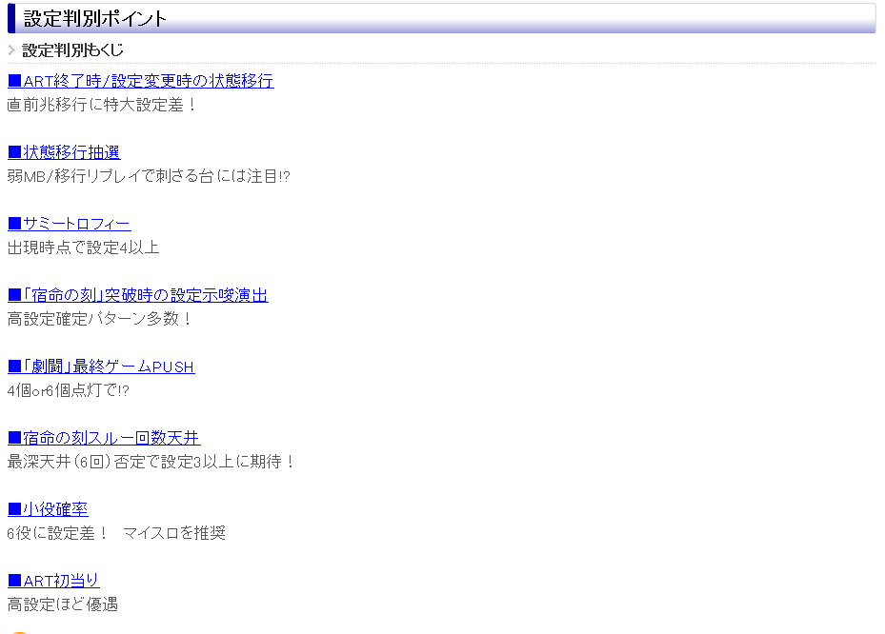The height and width of the screenshot is (634, 885).
Task: Open the 状態移行抽選 link
Action: 64,152
